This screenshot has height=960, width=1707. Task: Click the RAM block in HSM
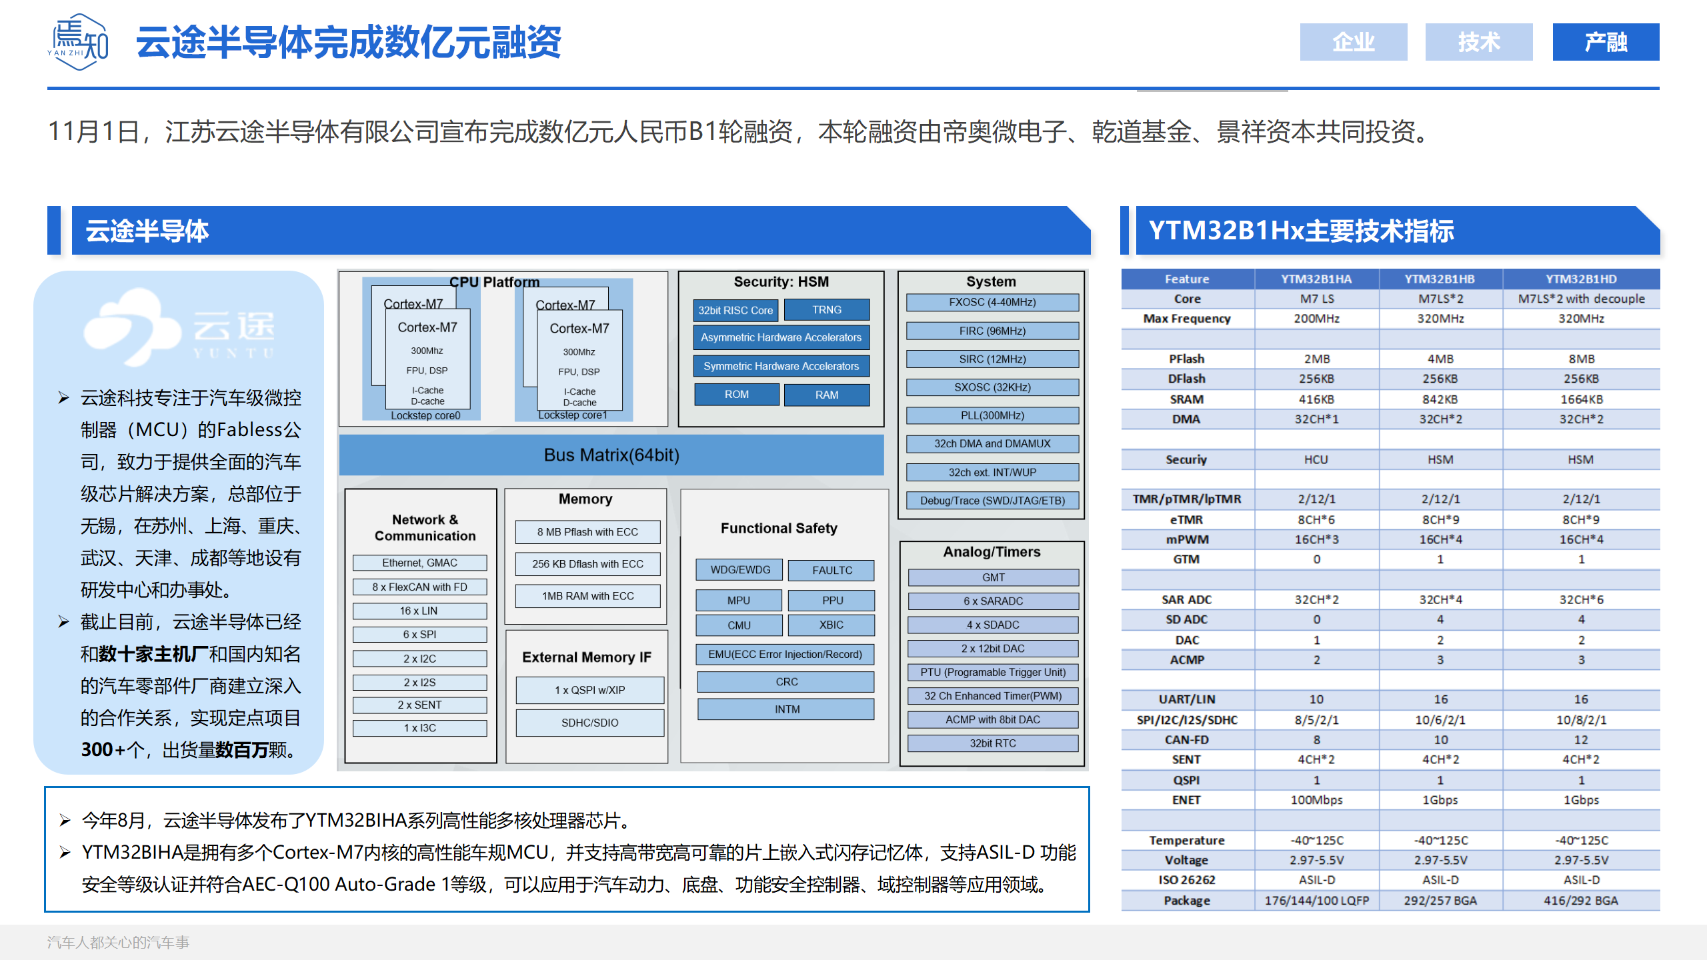(827, 395)
